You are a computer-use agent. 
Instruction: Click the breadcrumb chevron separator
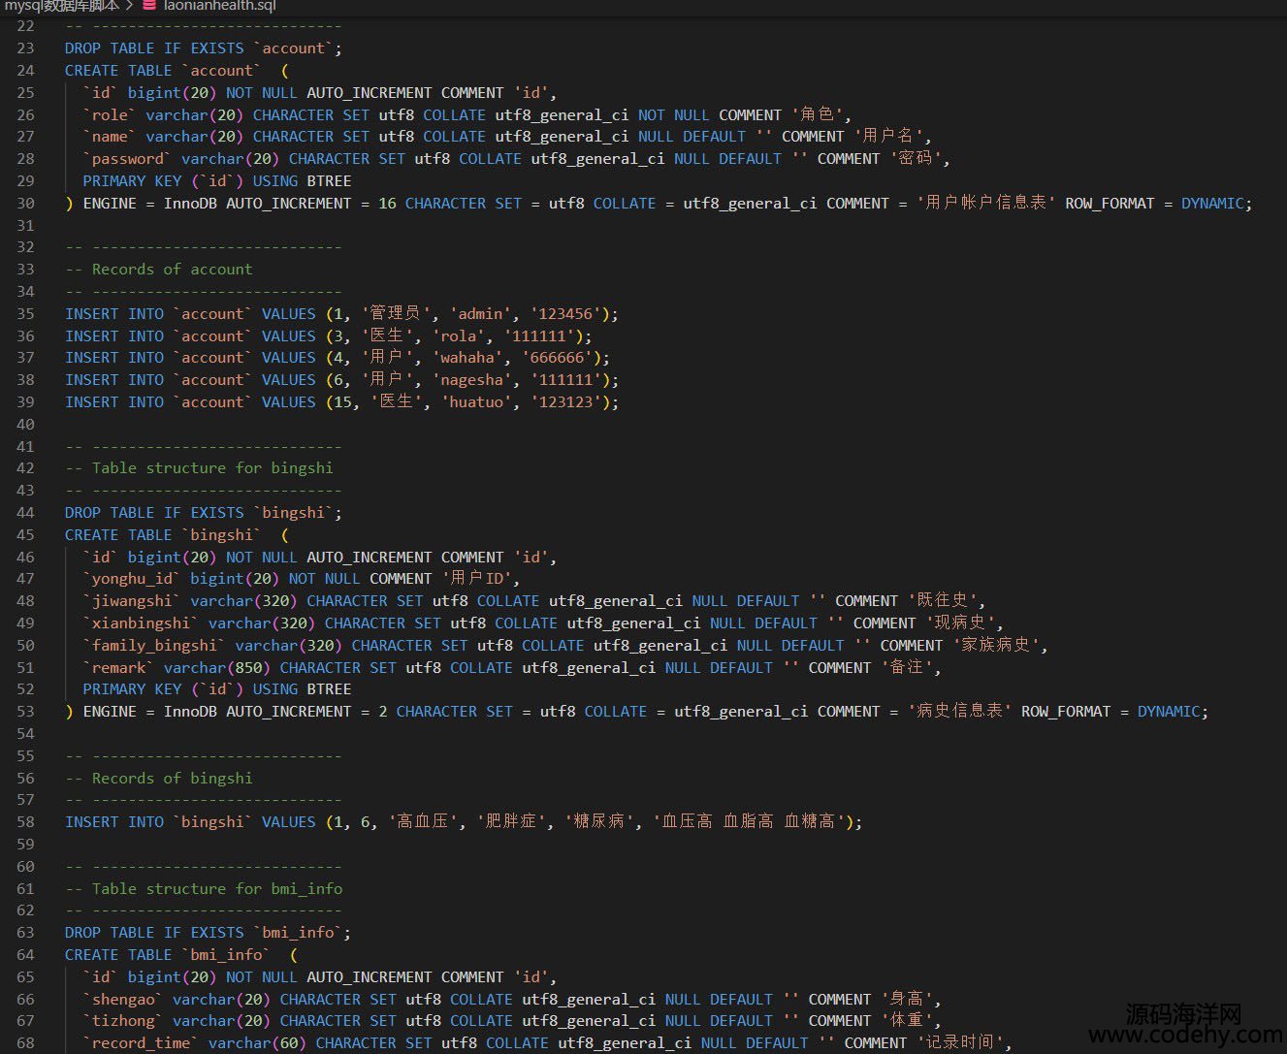point(130,6)
